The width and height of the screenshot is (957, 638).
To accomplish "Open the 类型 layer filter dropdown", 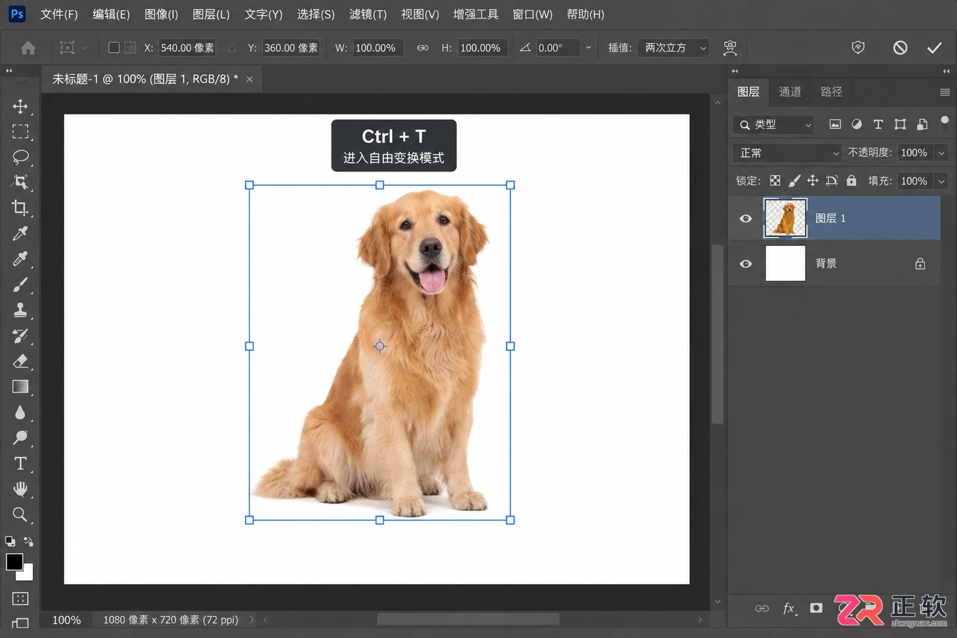I will 774,124.
